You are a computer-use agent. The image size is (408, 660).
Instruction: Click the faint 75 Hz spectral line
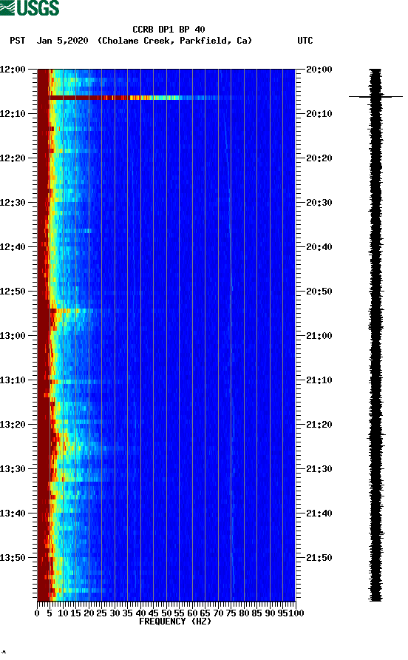click(231, 334)
